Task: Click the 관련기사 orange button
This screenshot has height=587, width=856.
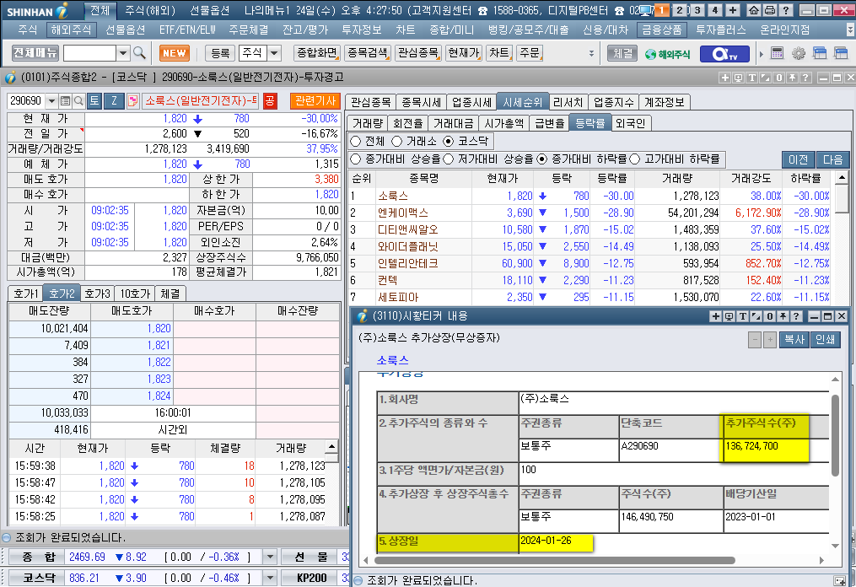Action: [x=315, y=100]
